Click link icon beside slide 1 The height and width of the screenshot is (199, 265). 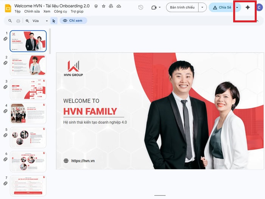tap(5, 39)
